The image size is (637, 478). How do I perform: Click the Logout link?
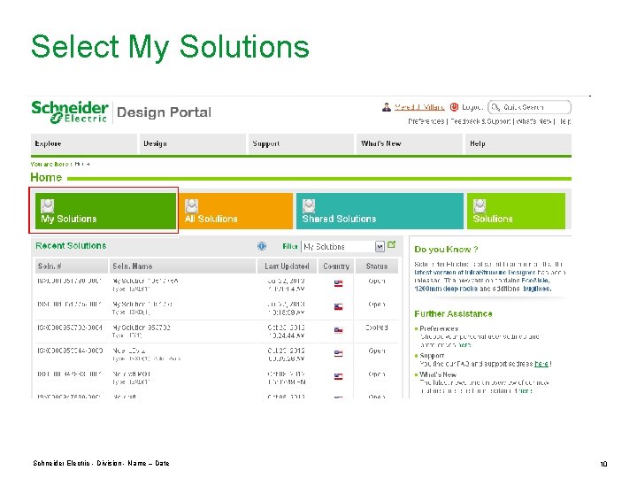click(472, 107)
